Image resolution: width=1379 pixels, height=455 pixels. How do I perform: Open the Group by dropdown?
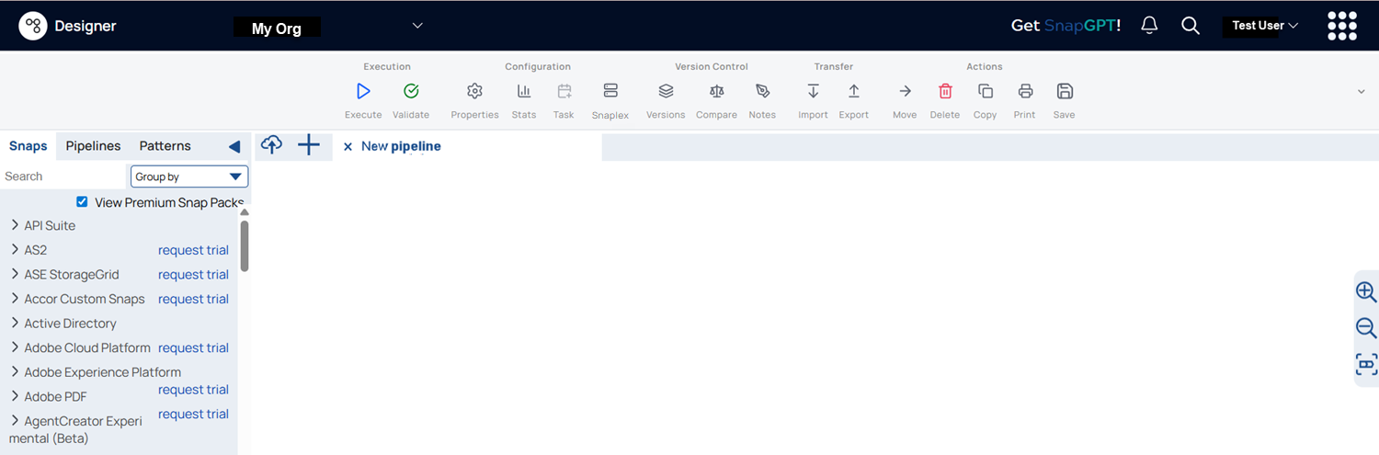tap(189, 176)
